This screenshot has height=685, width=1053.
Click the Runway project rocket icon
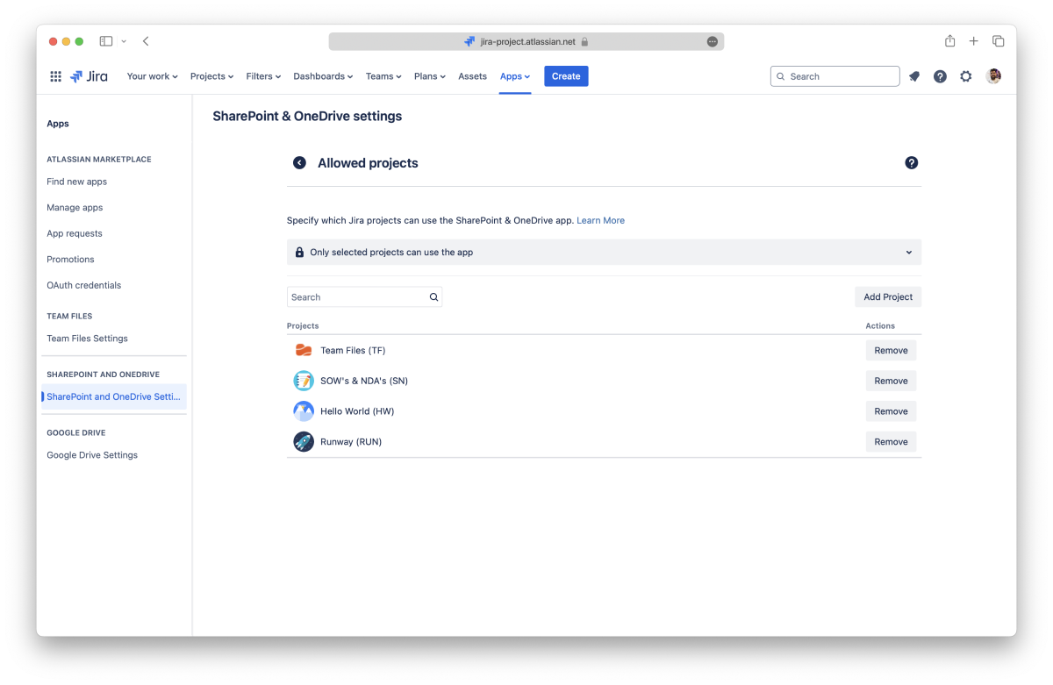click(304, 442)
